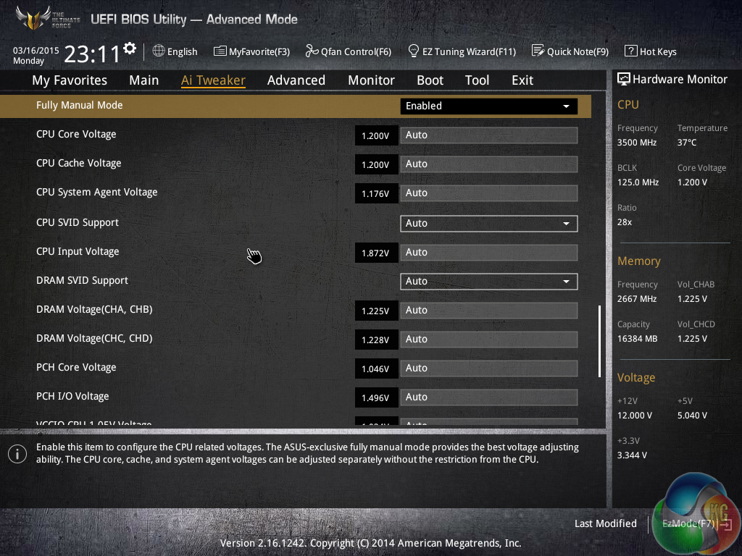This screenshot has width=742, height=556.
Task: Click the 2667 MHz memory frequency
Action: (x=636, y=299)
